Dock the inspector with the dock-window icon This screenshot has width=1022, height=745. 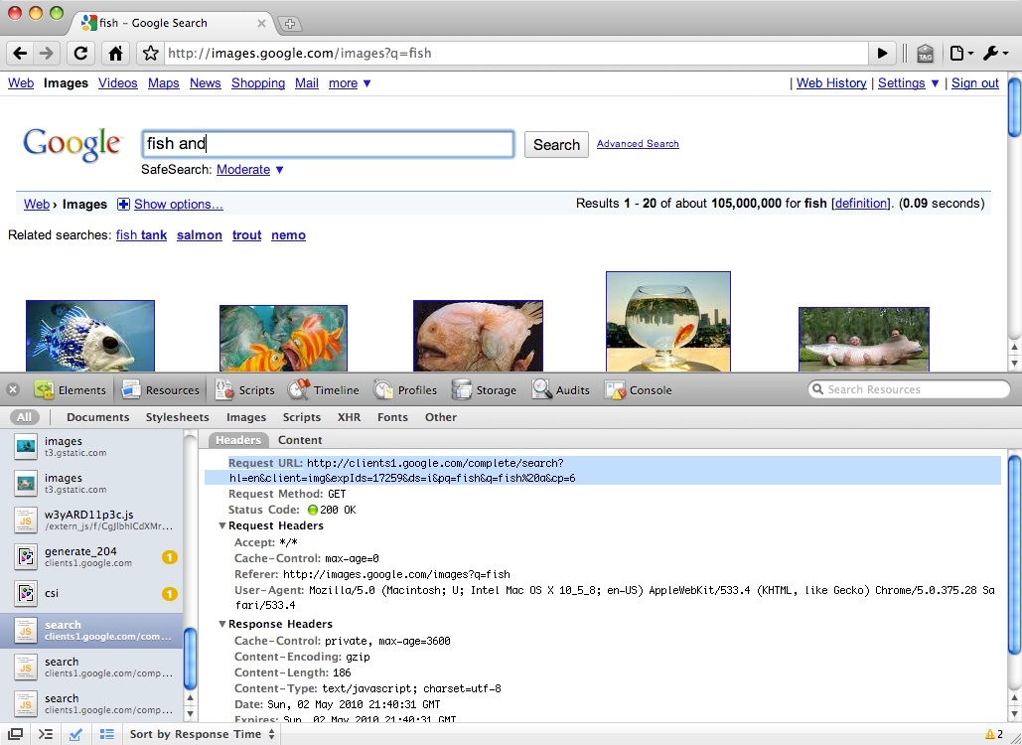(x=14, y=734)
